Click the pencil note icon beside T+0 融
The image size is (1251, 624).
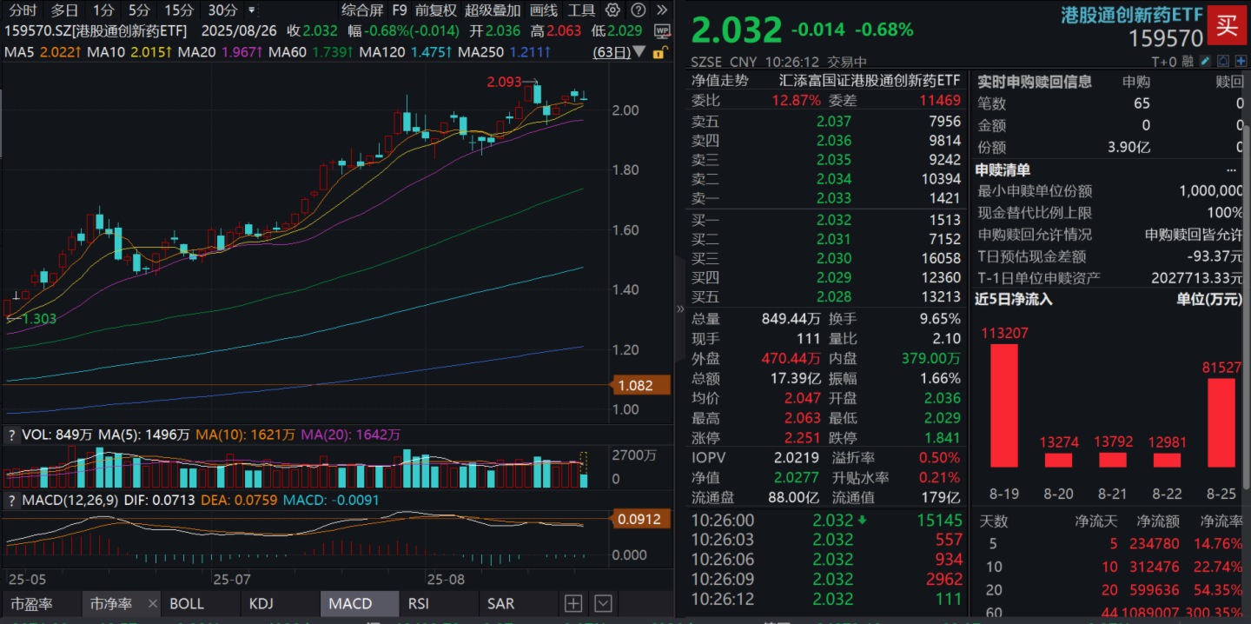pos(1205,62)
